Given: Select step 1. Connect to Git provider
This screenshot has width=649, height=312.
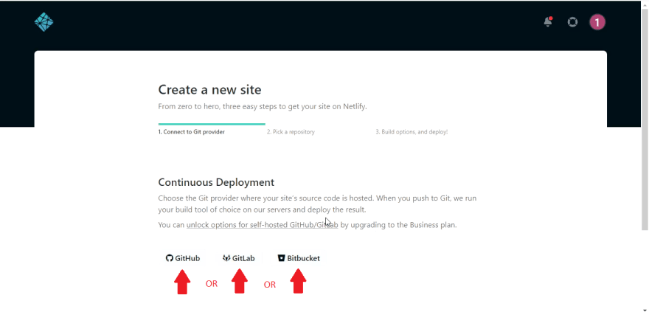Looking at the screenshot, I should 191,132.
